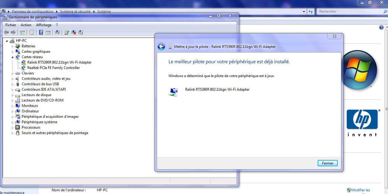The width and height of the screenshot is (388, 194).
Task: Click the blue help icon in System window
Action: (x=381, y=27)
